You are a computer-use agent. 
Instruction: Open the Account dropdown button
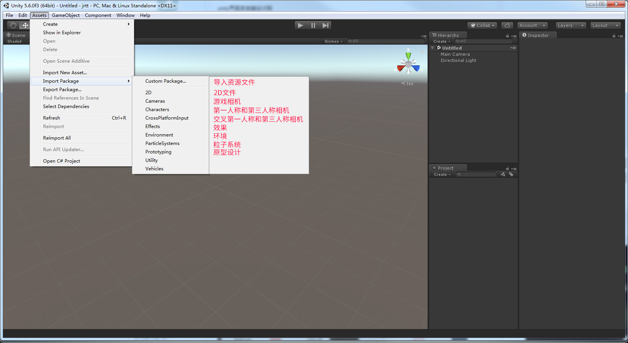pyautogui.click(x=532, y=25)
